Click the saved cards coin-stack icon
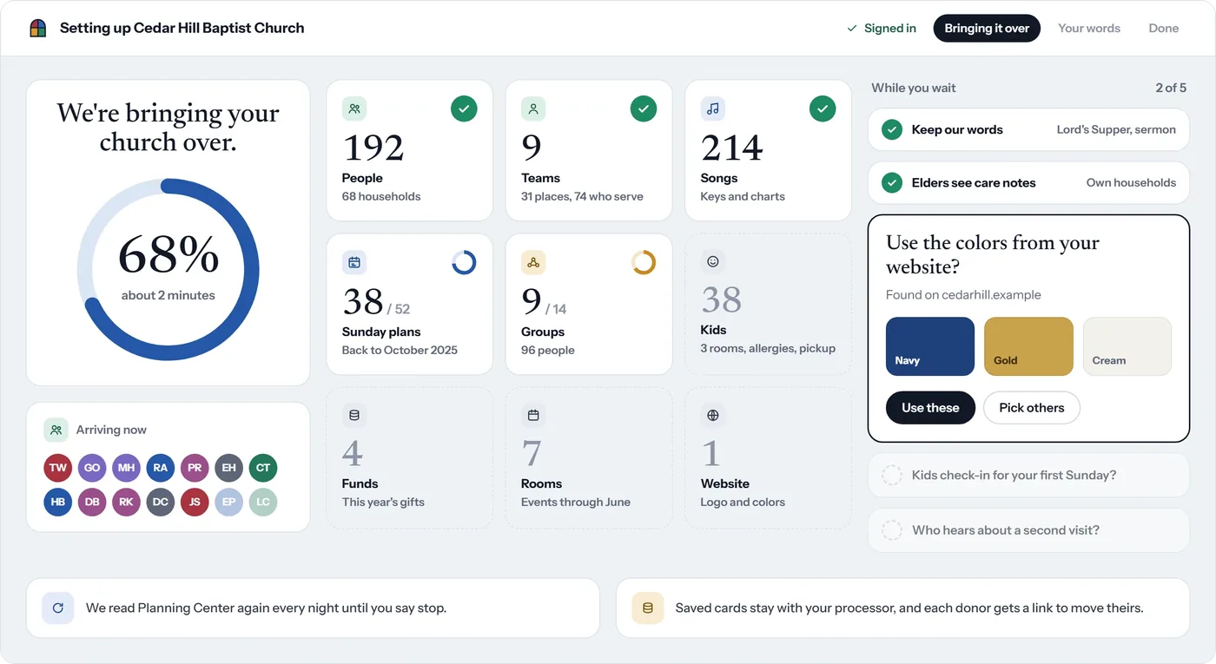1216x664 pixels. tap(647, 608)
